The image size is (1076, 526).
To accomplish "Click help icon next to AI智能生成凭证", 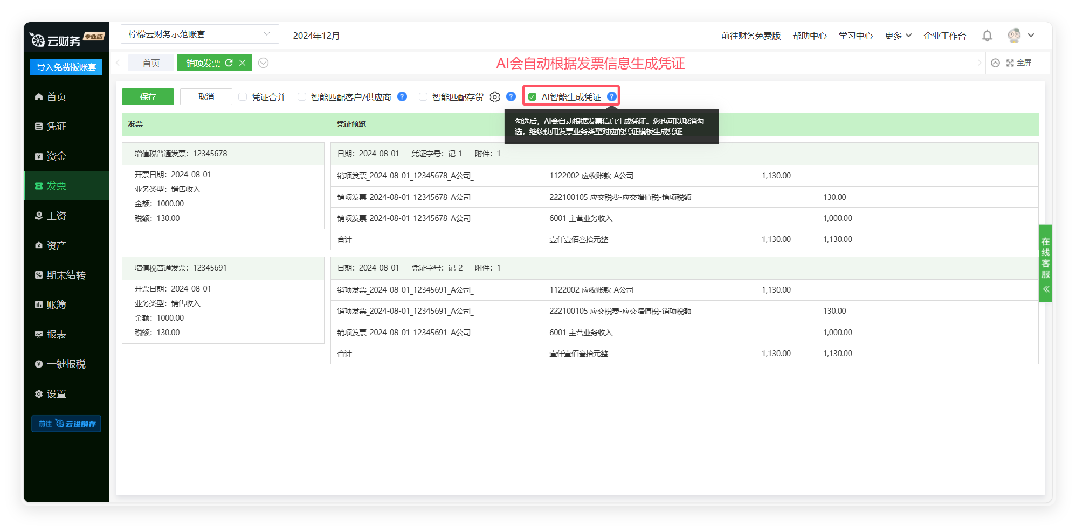I will pos(611,96).
